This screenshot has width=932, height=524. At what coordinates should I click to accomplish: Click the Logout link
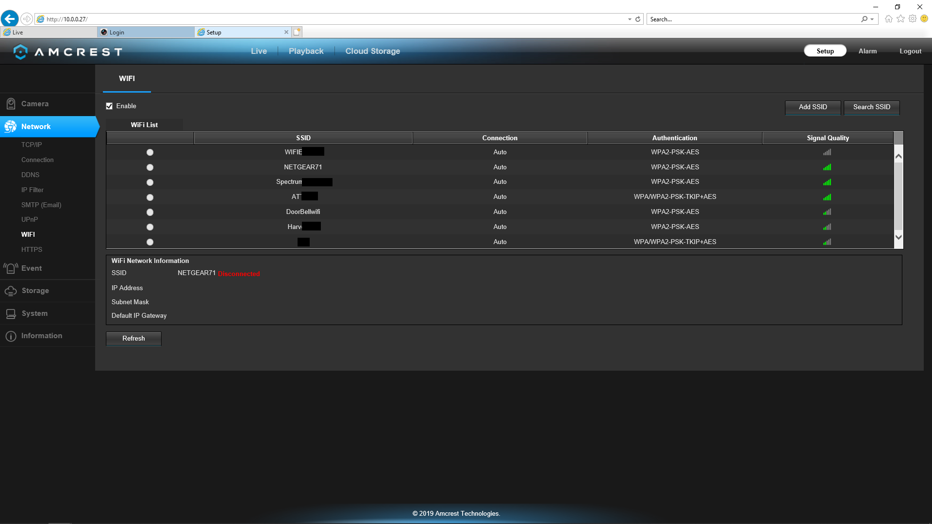click(x=910, y=51)
